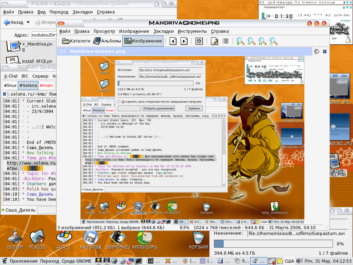Go to next image in gThumb toolbar
This screenshot has height=265, width=353.
pyautogui.click(x=184, y=41)
